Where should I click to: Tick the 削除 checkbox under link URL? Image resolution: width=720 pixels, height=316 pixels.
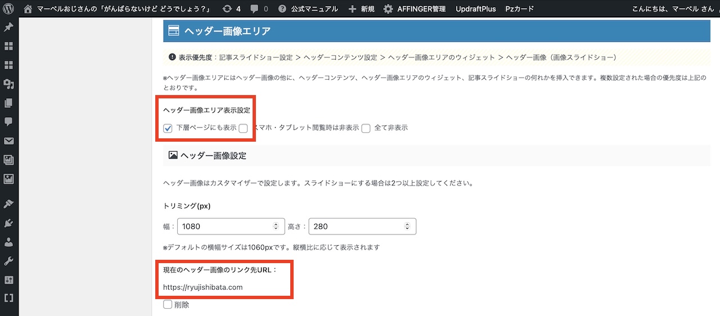coord(168,305)
